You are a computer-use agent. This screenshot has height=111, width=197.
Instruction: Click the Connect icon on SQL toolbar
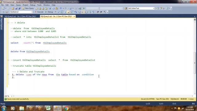point(3,12)
